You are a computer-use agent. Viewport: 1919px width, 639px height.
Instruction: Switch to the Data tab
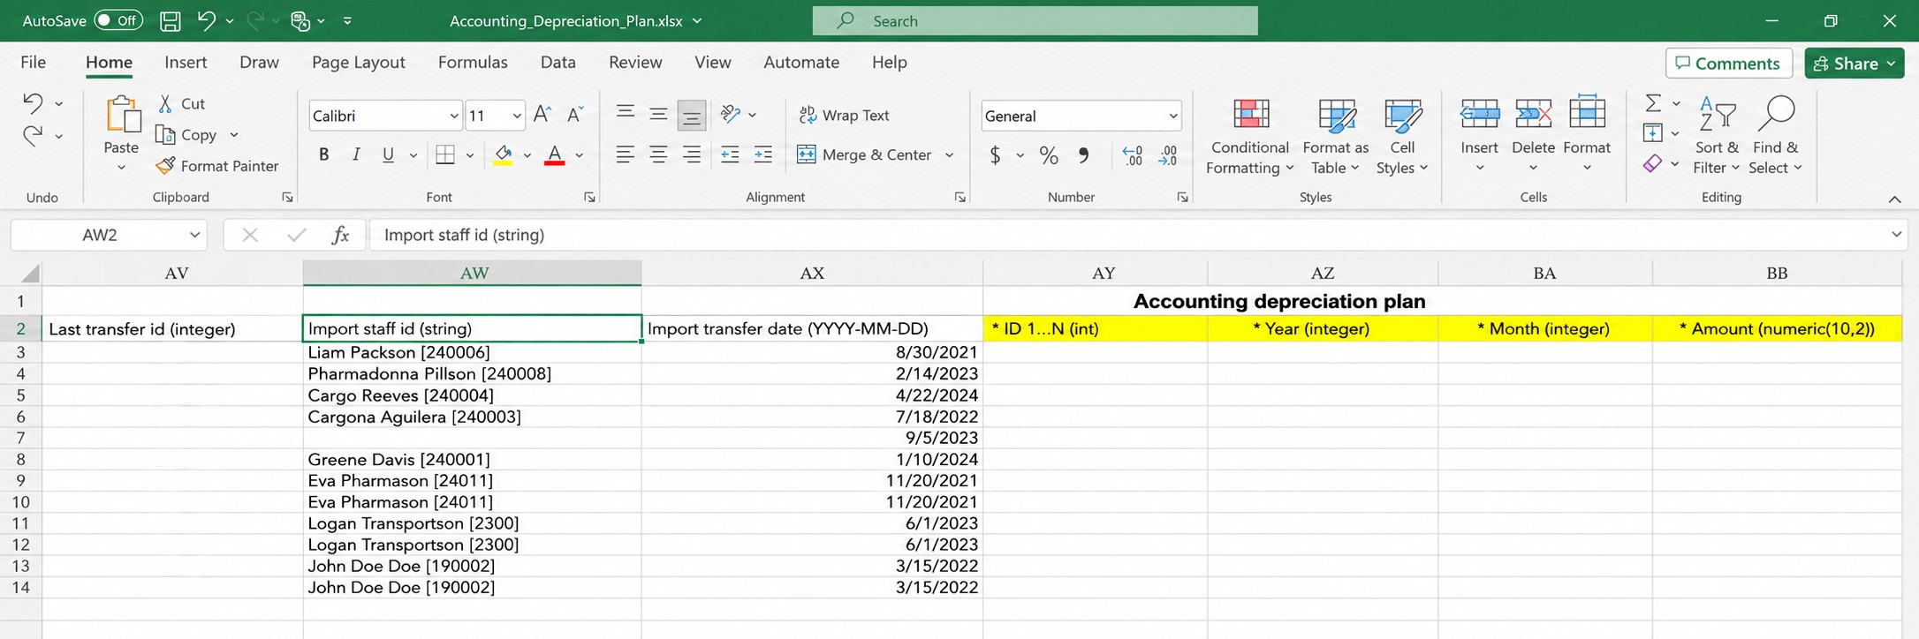coord(557,62)
